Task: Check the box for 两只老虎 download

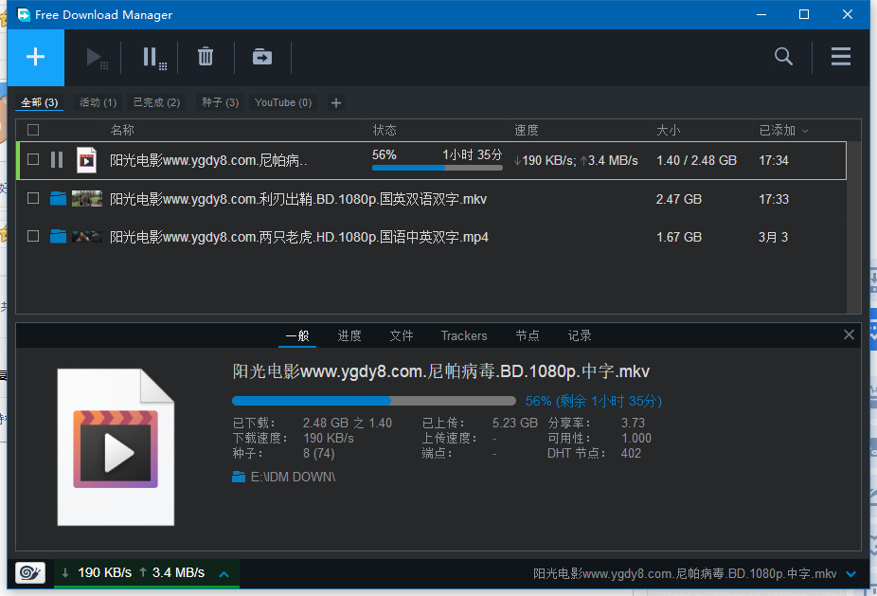Action: (33, 236)
